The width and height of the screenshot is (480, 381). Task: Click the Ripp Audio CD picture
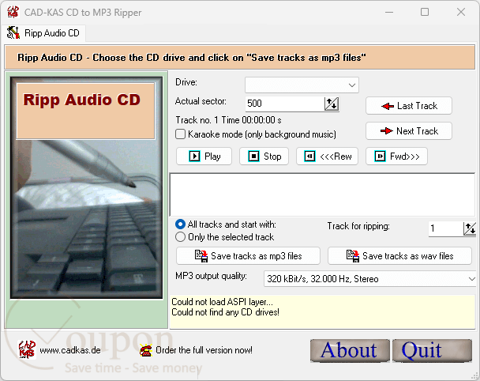(86, 187)
